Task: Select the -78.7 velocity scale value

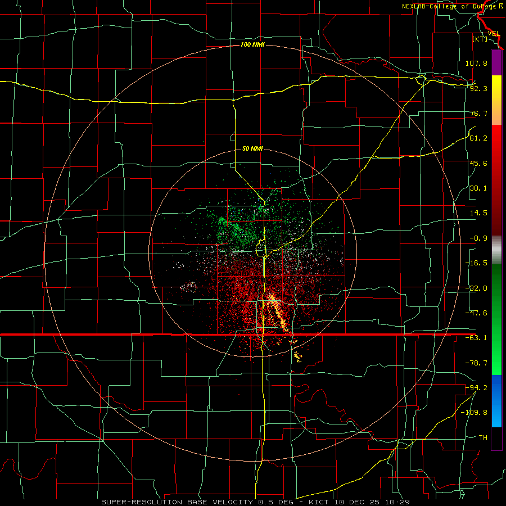Action: click(476, 363)
